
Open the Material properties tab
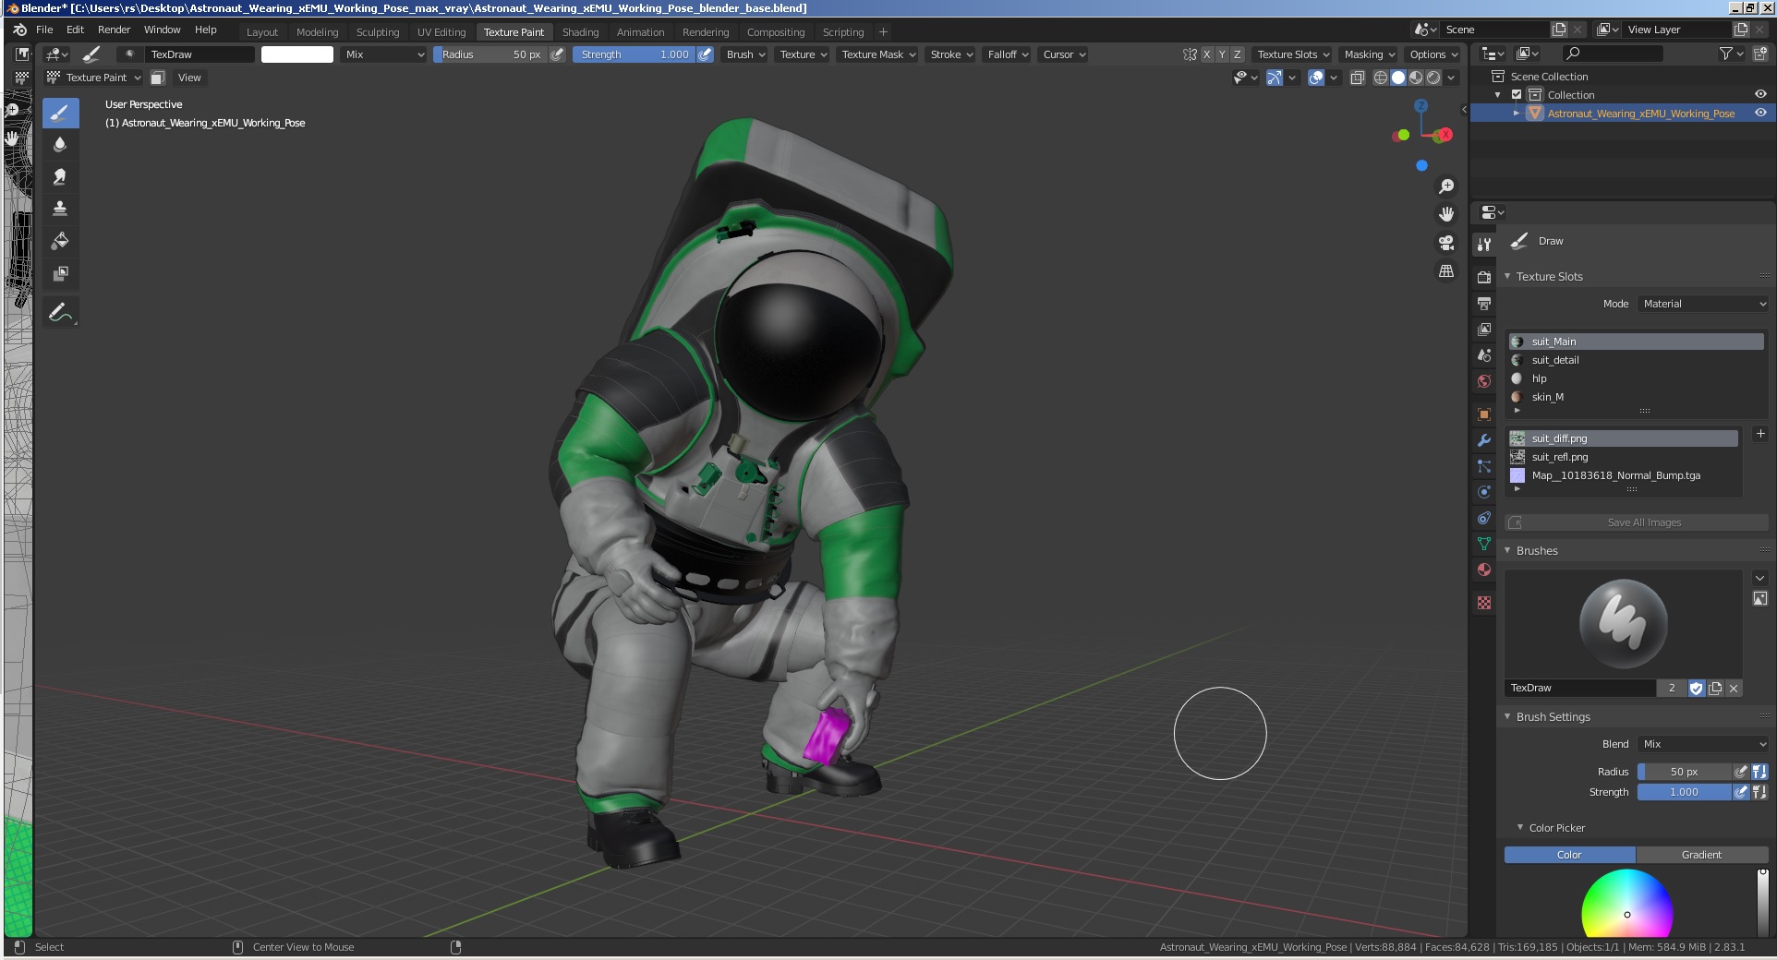[1484, 570]
